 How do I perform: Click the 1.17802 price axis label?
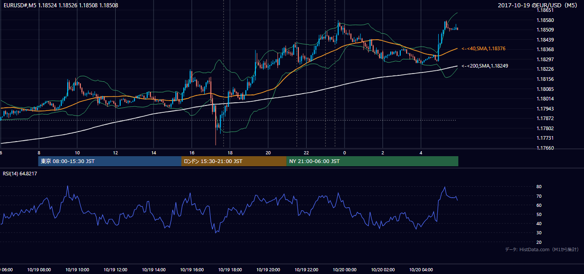click(x=544, y=128)
